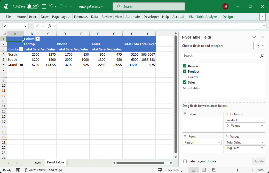Click next sheet navigation arrow
Image resolution: width=269 pixels, height=173 pixels.
click(x=17, y=163)
